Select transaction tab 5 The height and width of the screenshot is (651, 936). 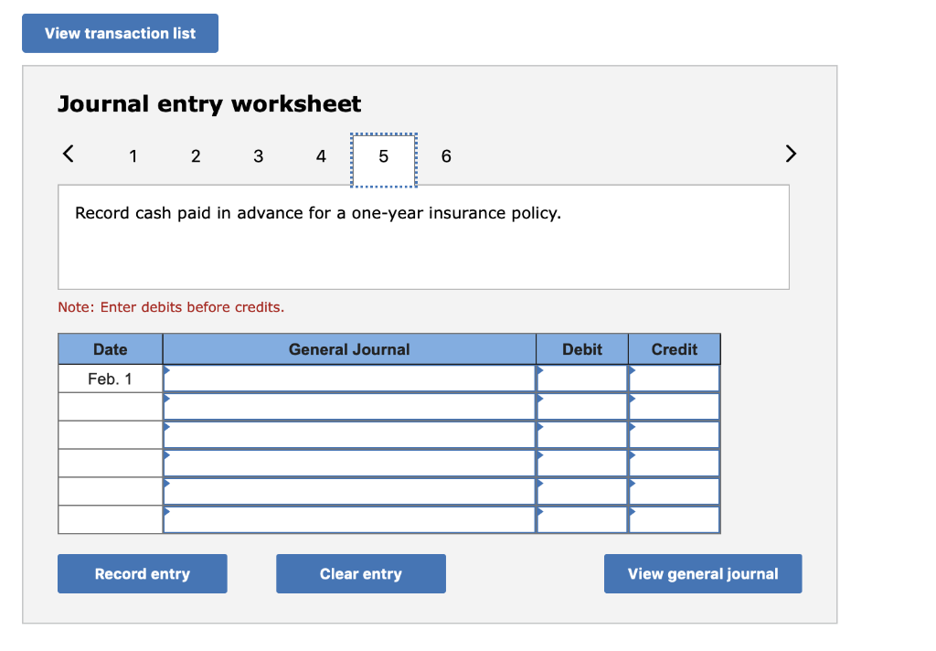[384, 156]
